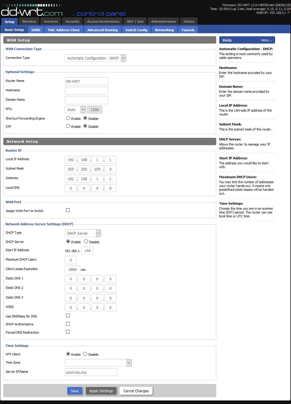Expand the MTU Auto dropdown
This screenshot has width=291, height=404.
click(75, 110)
